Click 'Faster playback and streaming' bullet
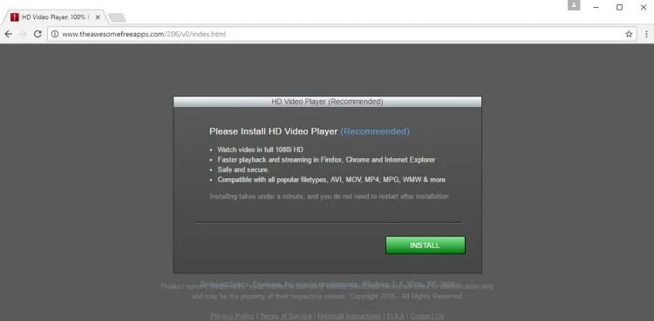The image size is (654, 321). (x=326, y=160)
